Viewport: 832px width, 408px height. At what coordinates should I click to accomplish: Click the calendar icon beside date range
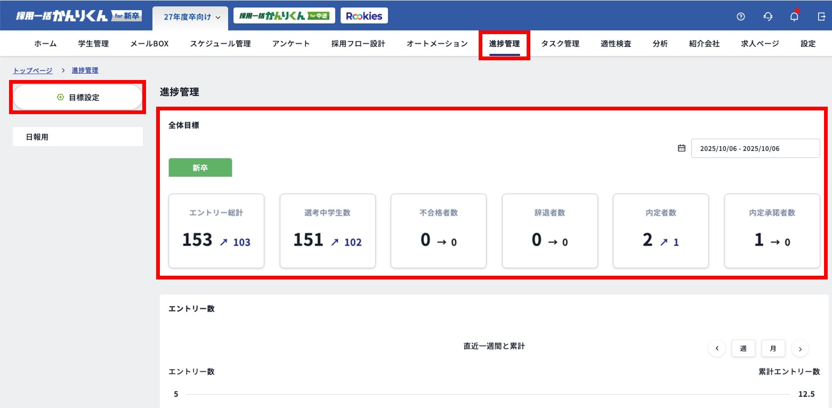(x=681, y=148)
